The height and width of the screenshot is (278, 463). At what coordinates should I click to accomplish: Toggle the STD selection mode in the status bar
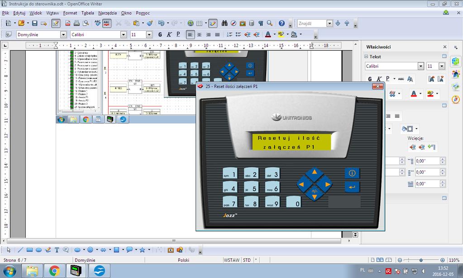pyautogui.click(x=247, y=260)
